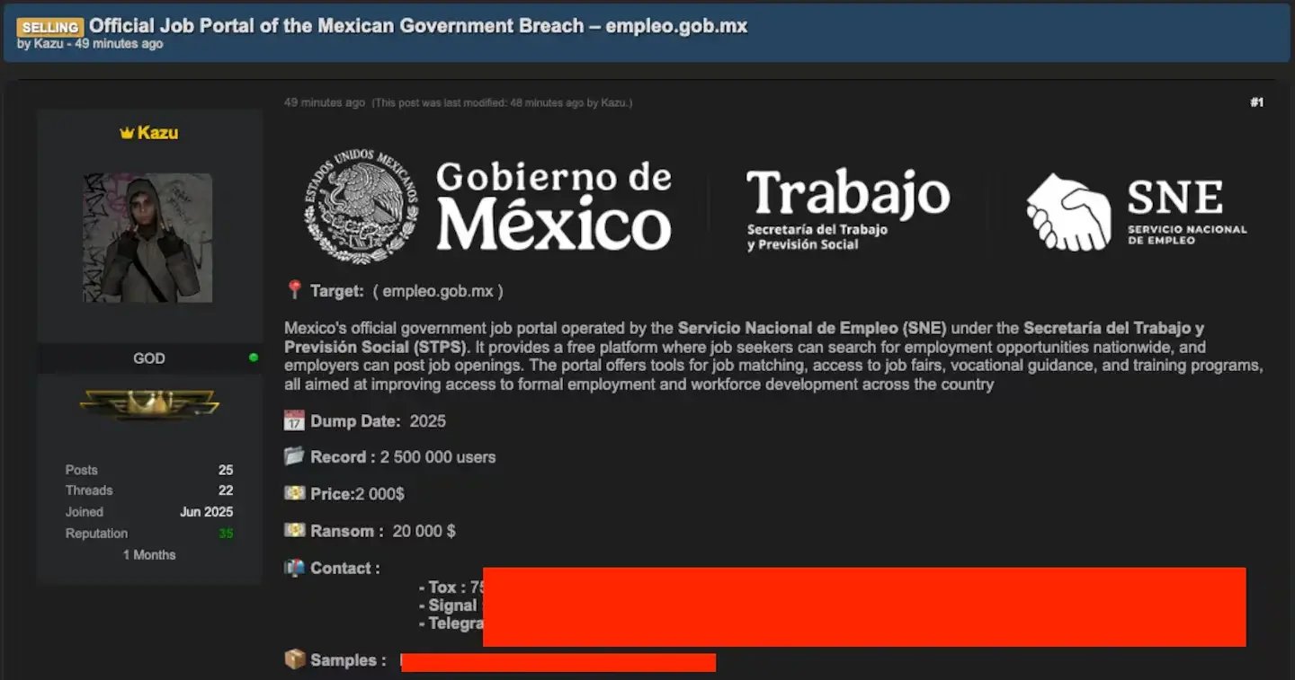The image size is (1295, 680).
Task: Select the text ( empleo.gob.mx ) target
Action: [x=437, y=291]
